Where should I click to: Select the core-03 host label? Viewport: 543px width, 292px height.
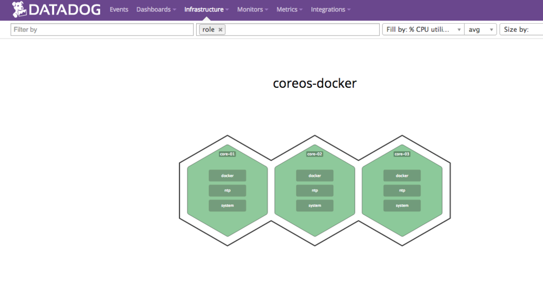(402, 154)
